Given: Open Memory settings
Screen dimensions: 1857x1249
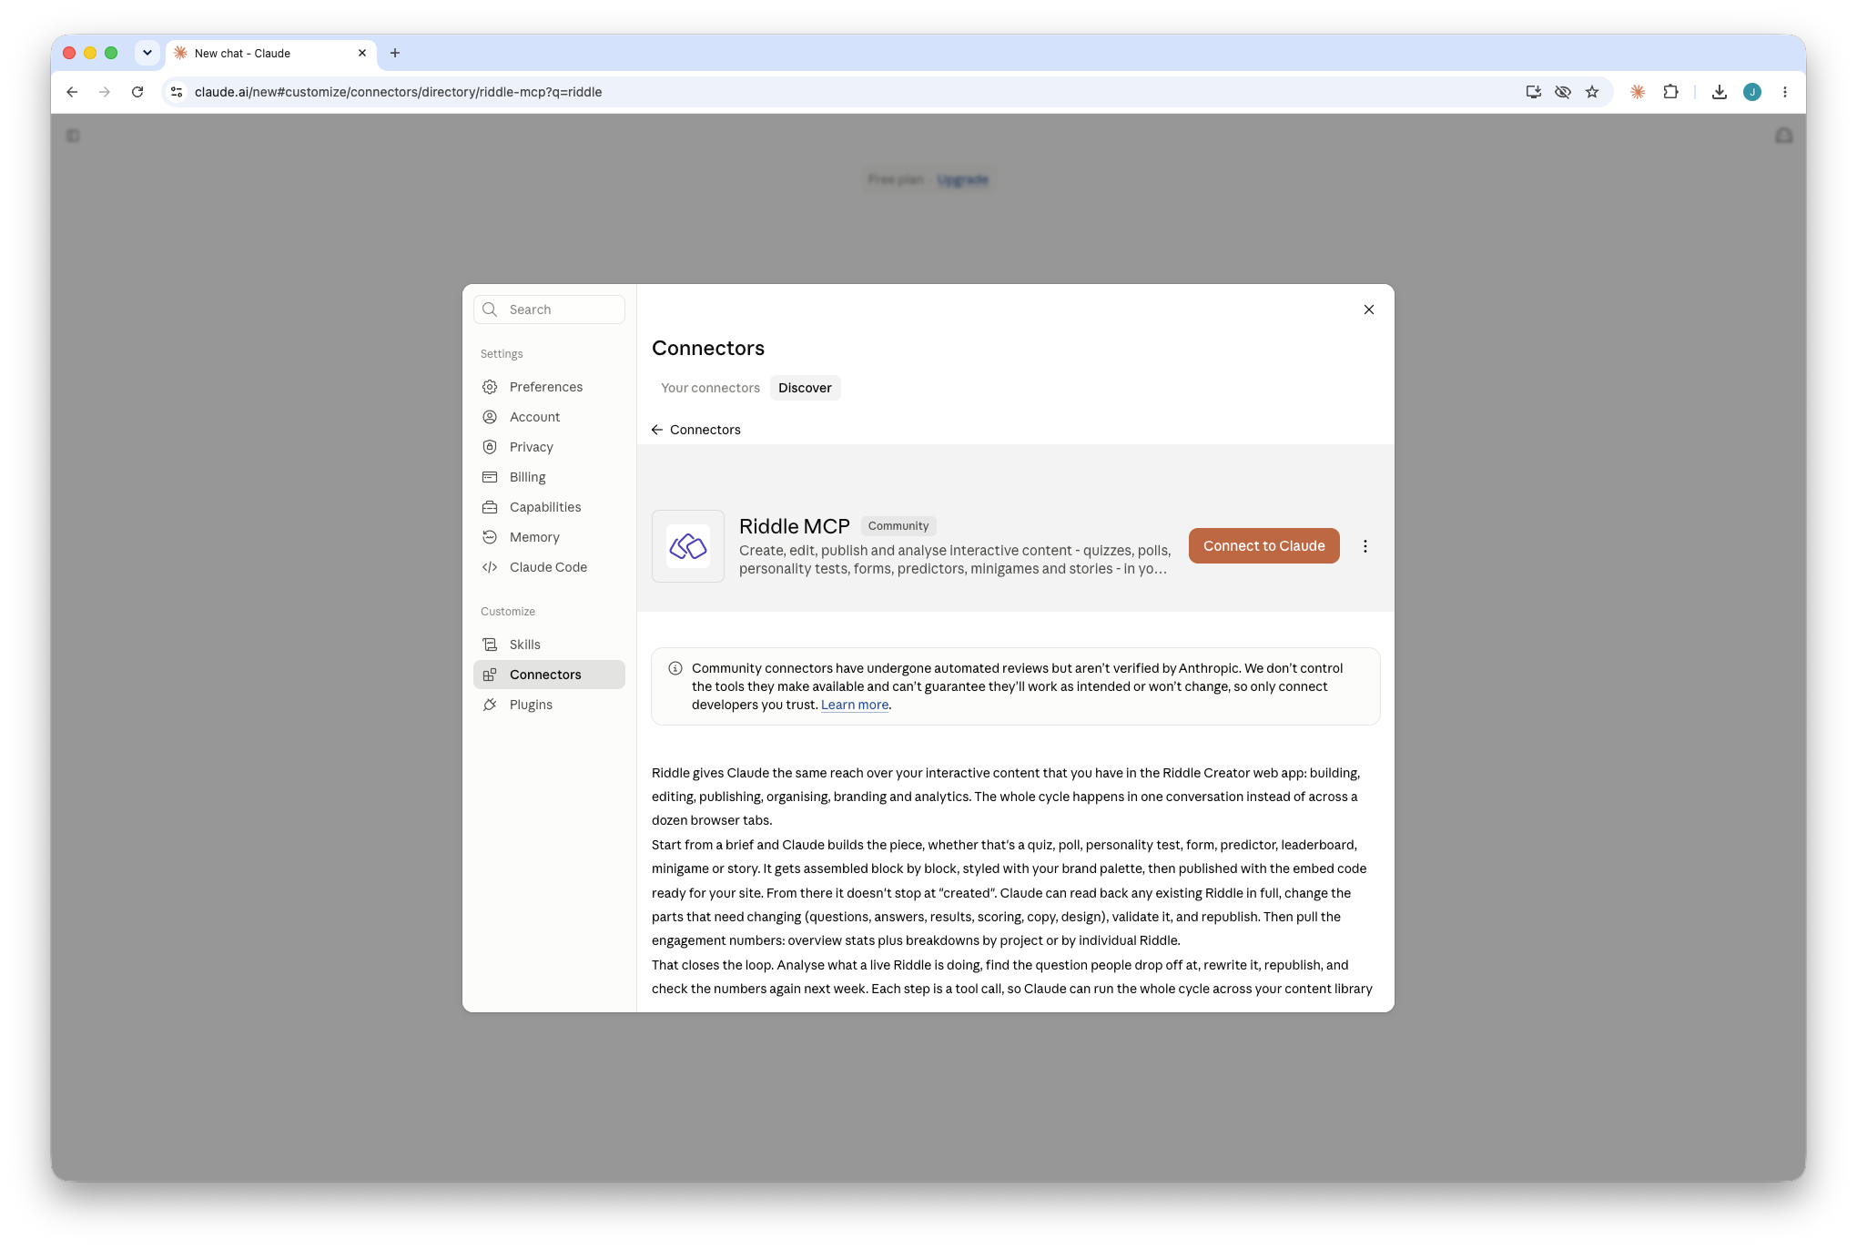Looking at the screenshot, I should tap(549, 537).
